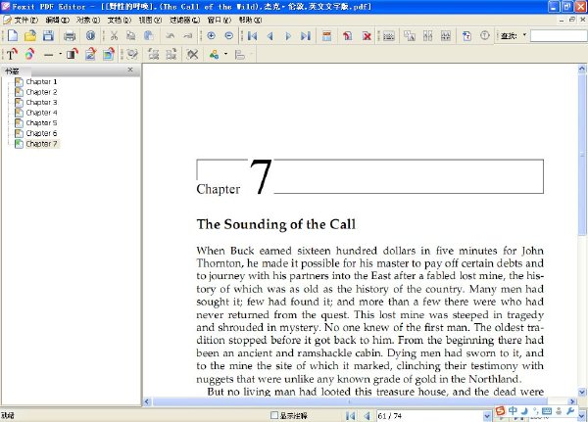Go to next page in top toolbar
Image resolution: width=588 pixels, height=422 pixels.
(x=288, y=36)
